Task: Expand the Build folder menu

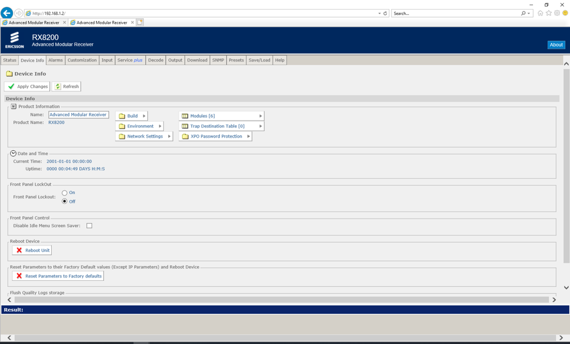Action: 132,116
